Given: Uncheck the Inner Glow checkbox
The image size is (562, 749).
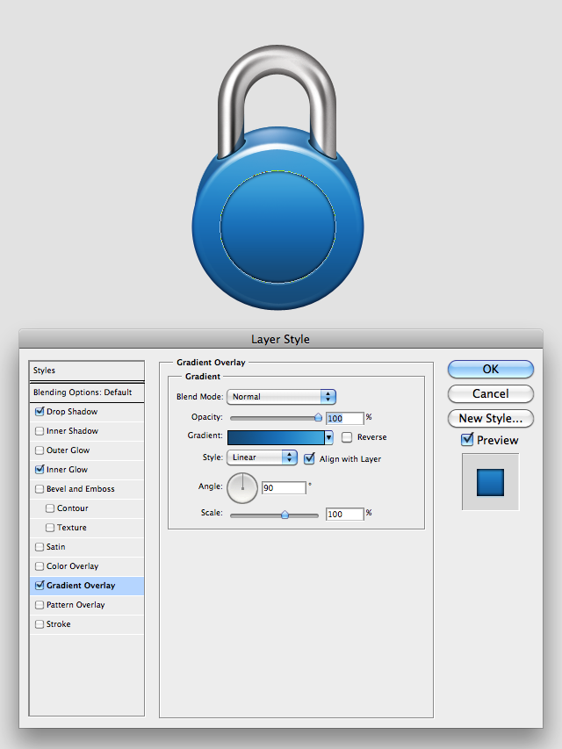Looking at the screenshot, I should point(40,470).
